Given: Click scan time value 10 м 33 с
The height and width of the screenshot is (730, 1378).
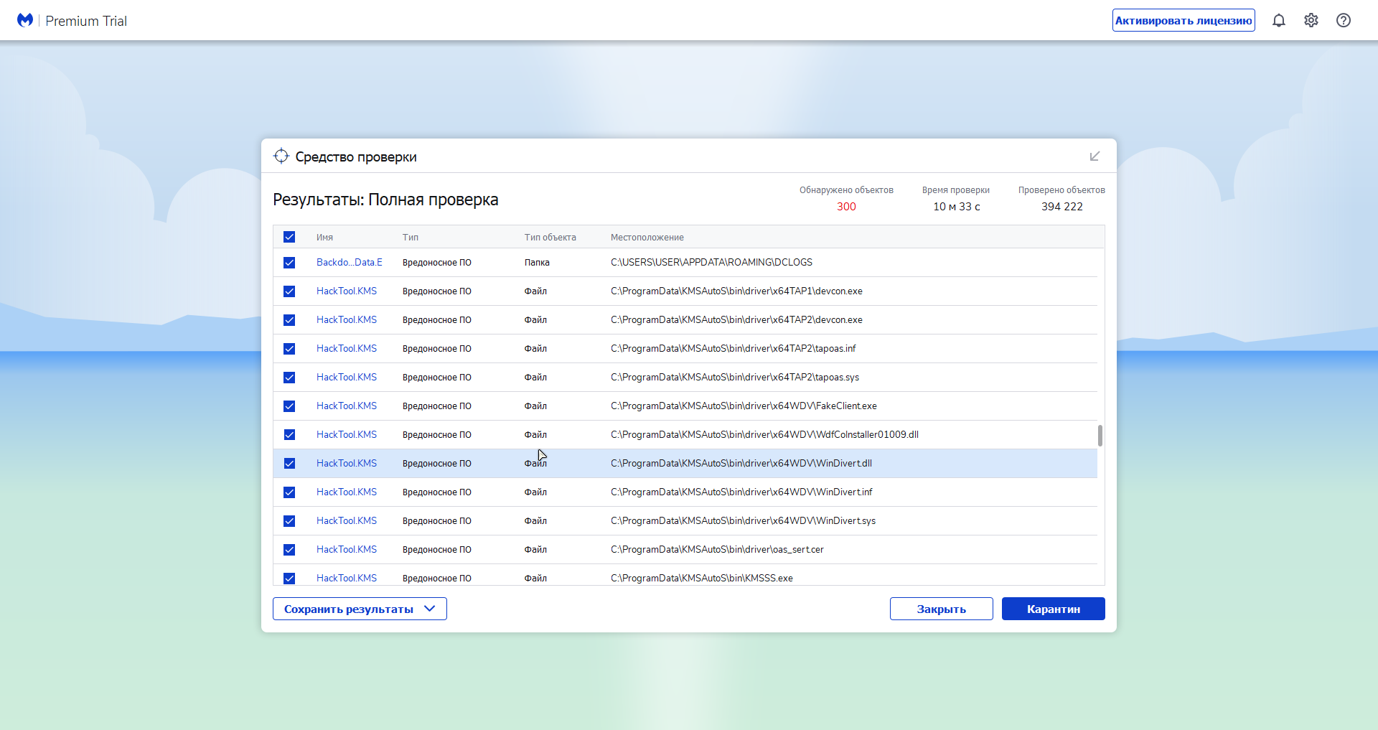Looking at the screenshot, I should (957, 206).
